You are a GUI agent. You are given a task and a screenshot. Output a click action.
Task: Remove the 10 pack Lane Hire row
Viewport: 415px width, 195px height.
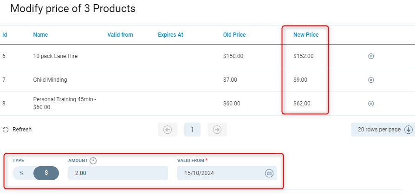(x=371, y=56)
